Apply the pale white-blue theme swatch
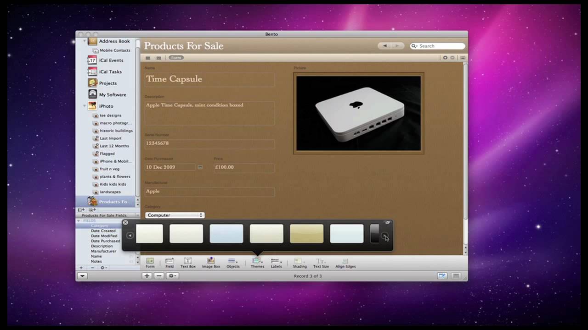The image size is (588, 330). pyautogui.click(x=347, y=233)
